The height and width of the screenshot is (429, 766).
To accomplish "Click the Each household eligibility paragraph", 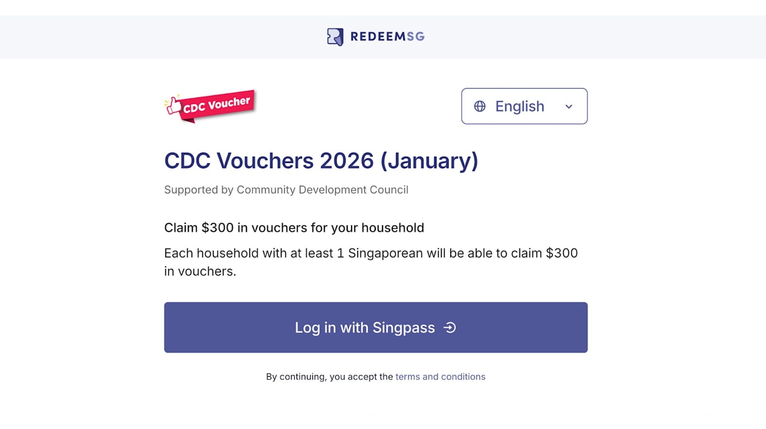I will 370,262.
